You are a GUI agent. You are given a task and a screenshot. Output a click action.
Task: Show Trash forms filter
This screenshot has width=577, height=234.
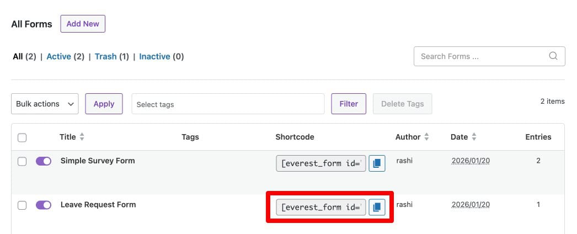pyautogui.click(x=112, y=57)
